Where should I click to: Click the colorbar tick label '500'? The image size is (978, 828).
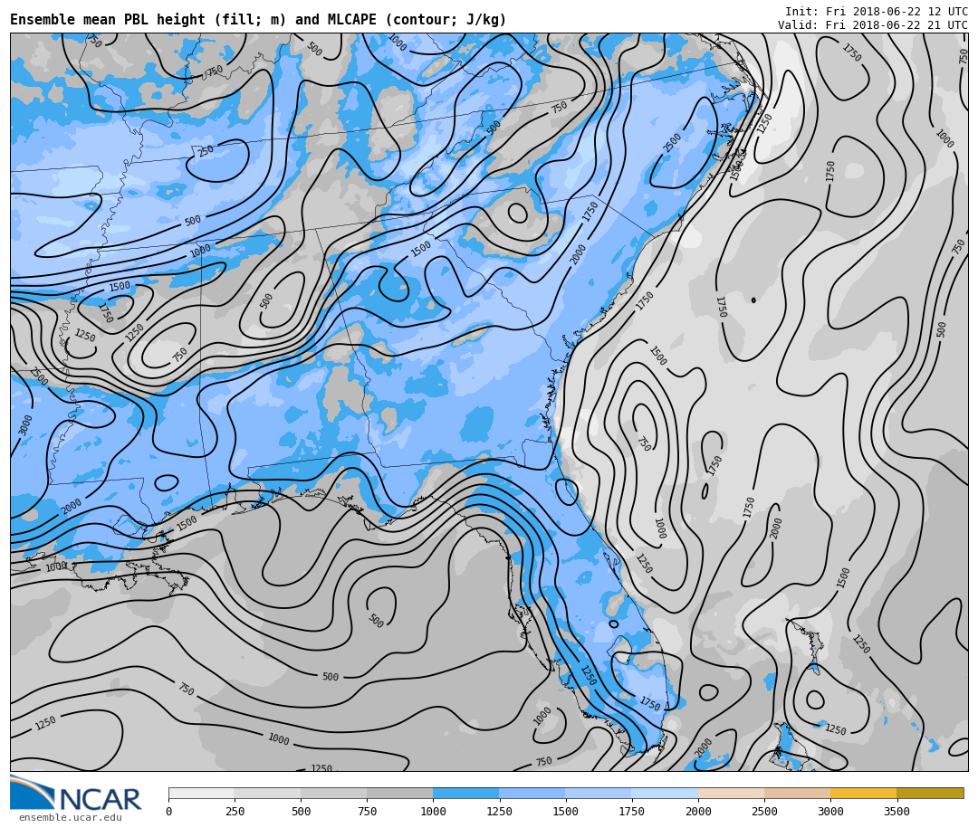click(301, 811)
